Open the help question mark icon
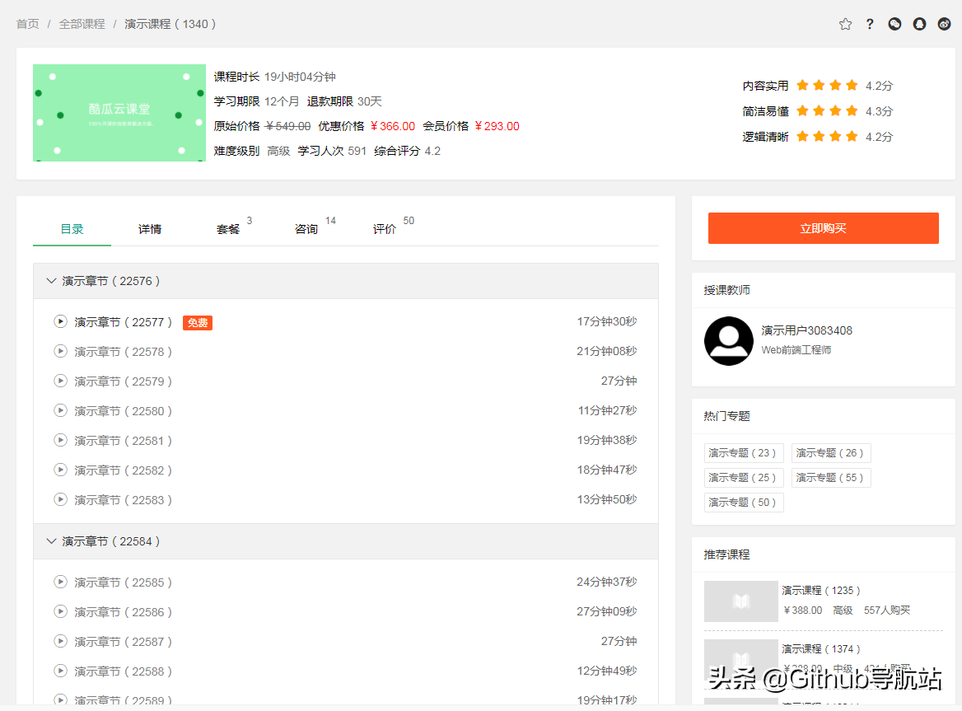Image resolution: width=962 pixels, height=711 pixels. [x=870, y=24]
